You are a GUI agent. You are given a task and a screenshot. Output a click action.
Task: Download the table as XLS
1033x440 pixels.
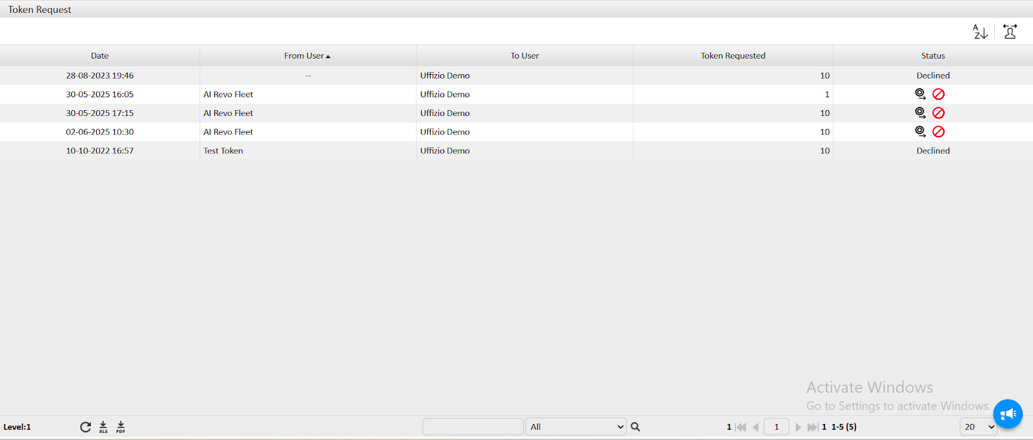[x=103, y=427]
